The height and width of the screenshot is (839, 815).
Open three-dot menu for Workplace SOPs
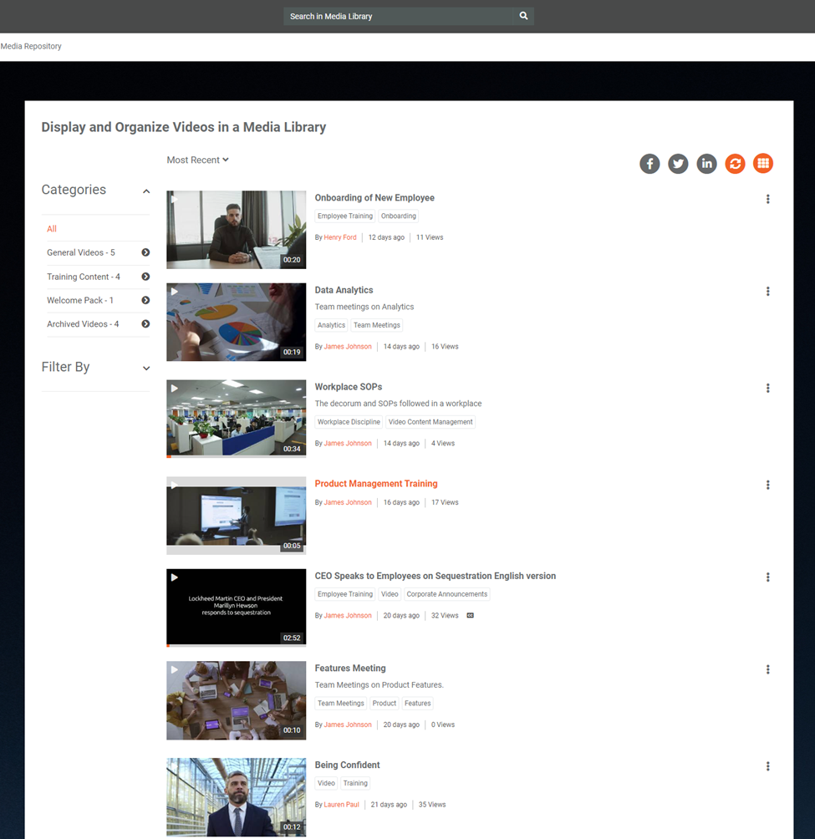point(767,389)
